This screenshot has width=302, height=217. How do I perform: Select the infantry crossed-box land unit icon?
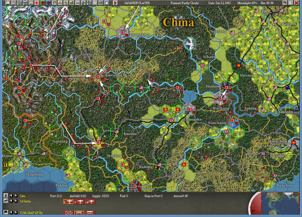pos(68,213)
